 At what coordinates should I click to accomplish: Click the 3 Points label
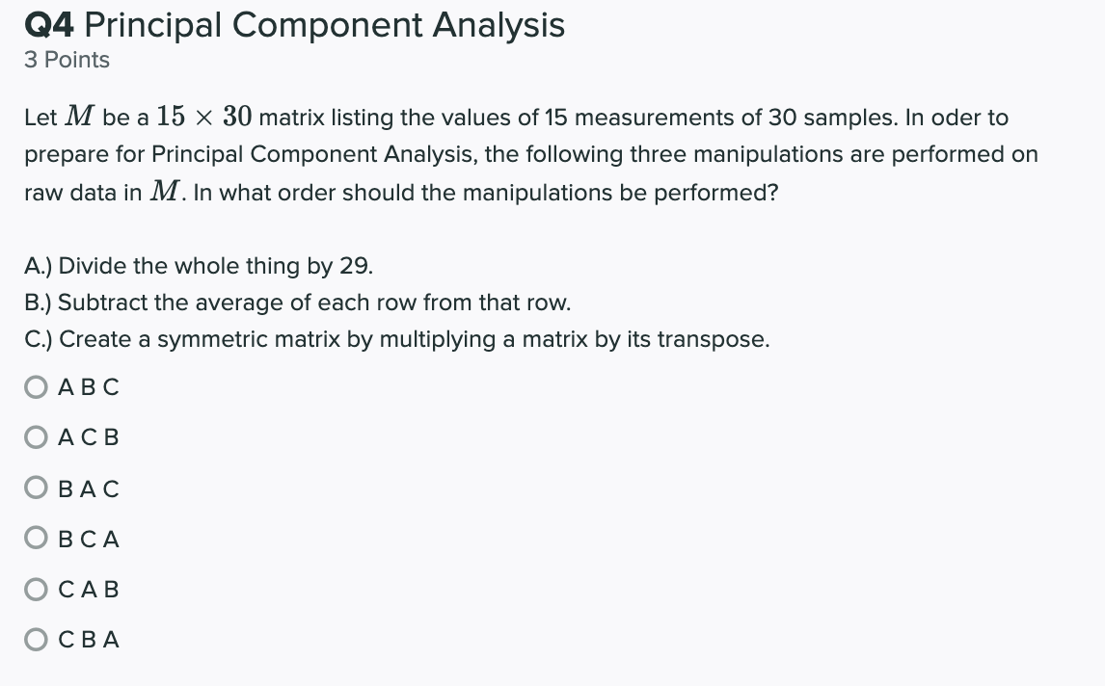coord(66,60)
